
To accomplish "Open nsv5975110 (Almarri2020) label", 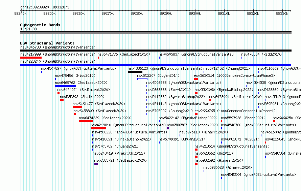I will 204,132.
